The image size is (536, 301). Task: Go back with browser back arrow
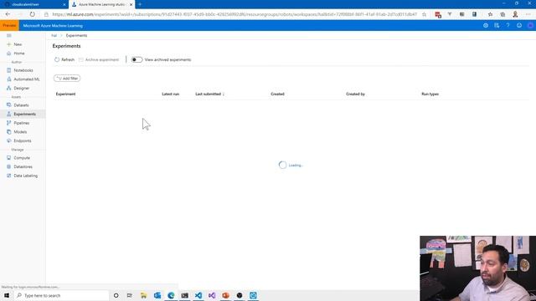tap(8, 14)
